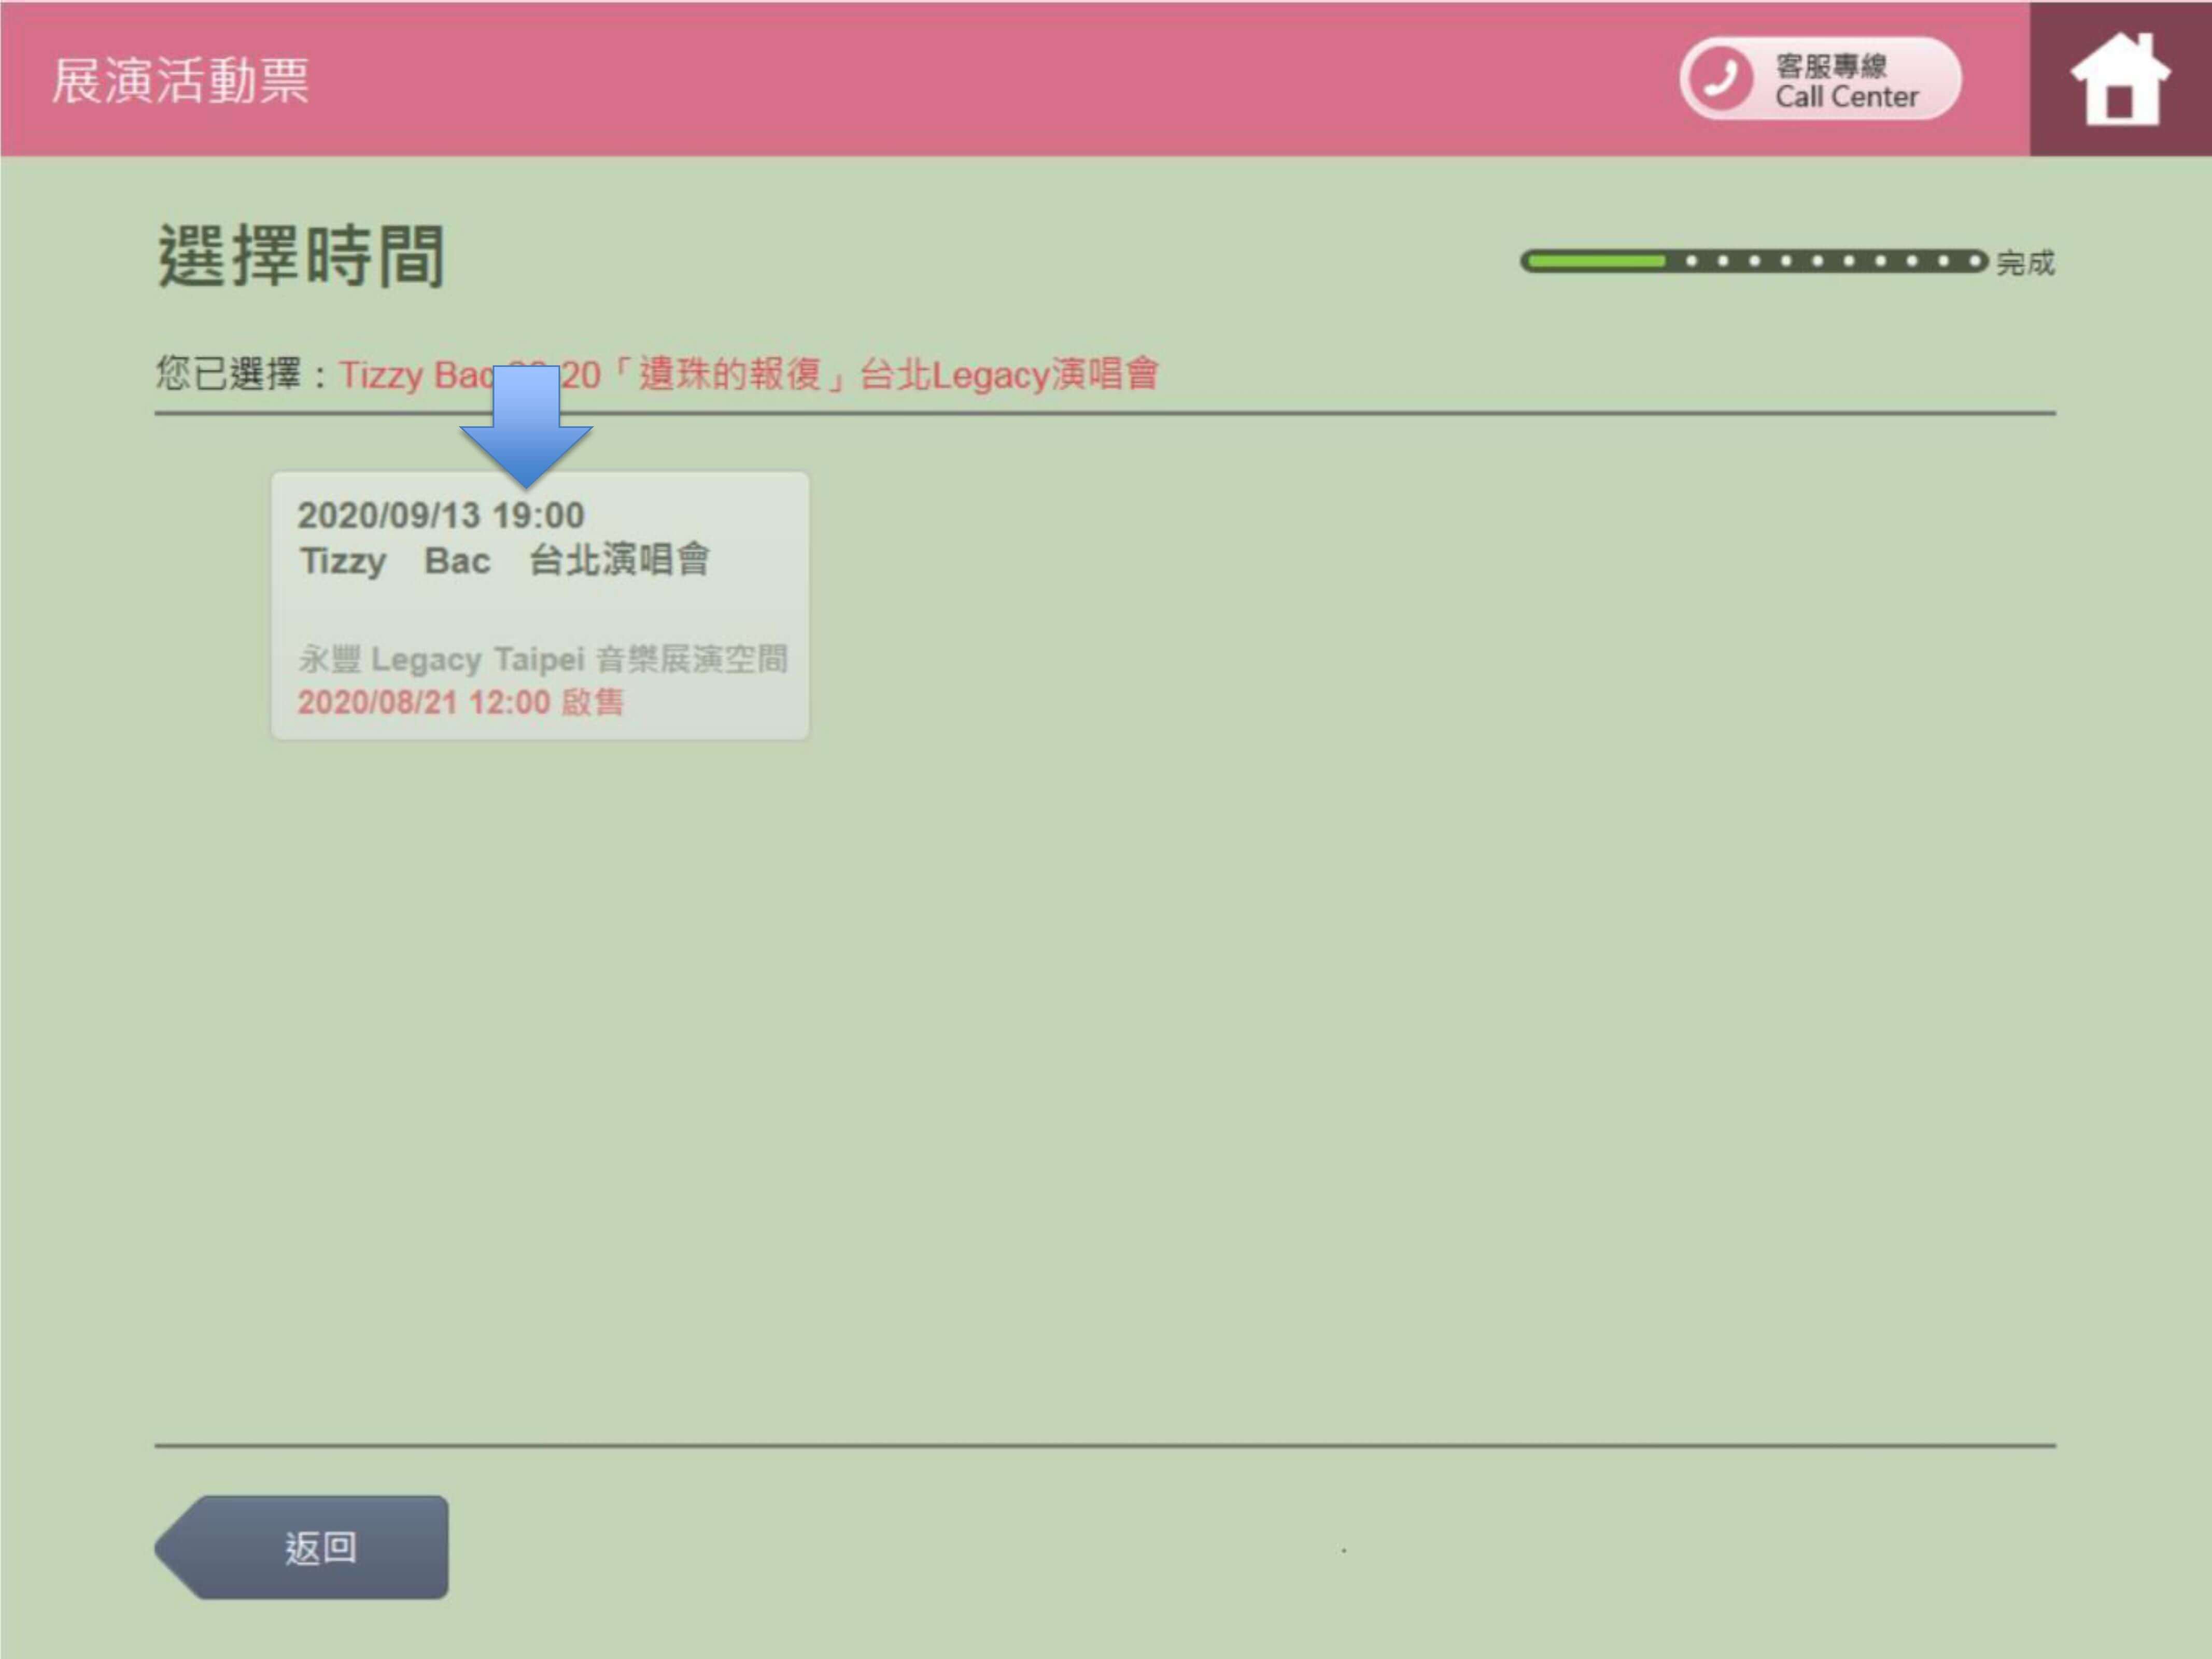Click the last dot on the progress bar

1975,261
